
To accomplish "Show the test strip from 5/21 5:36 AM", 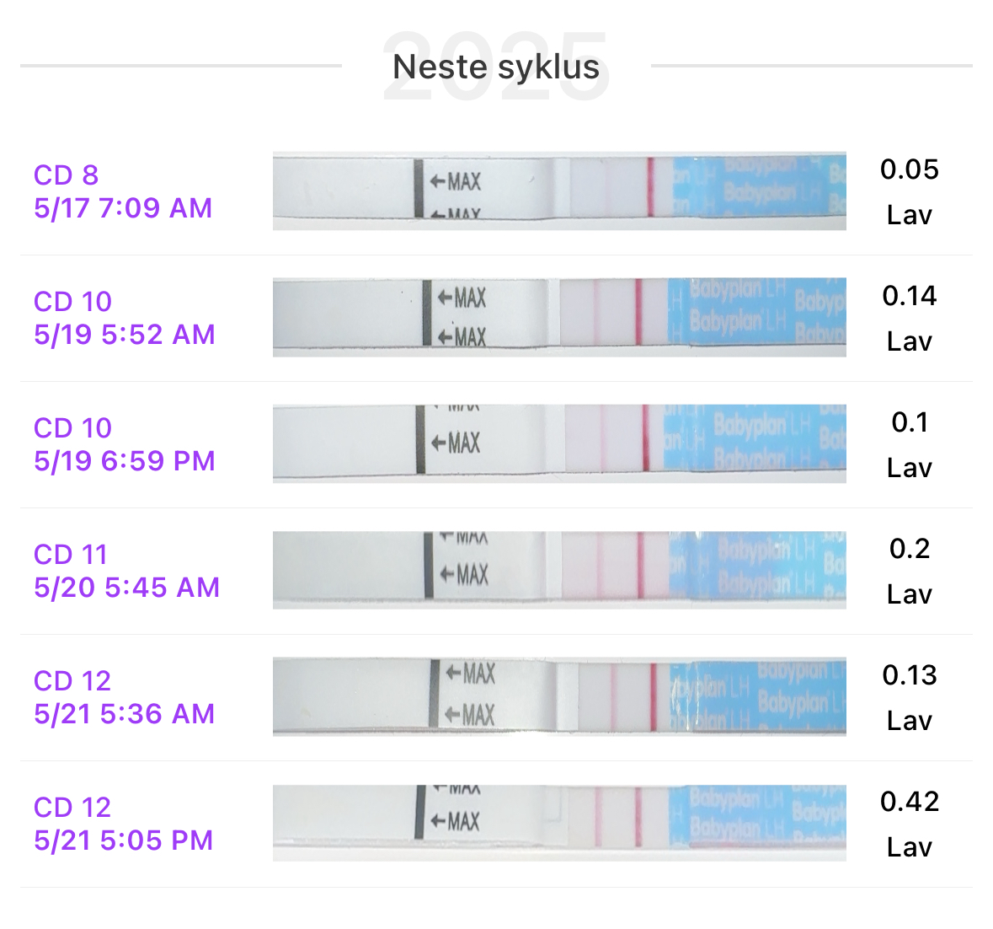I will coord(559,697).
